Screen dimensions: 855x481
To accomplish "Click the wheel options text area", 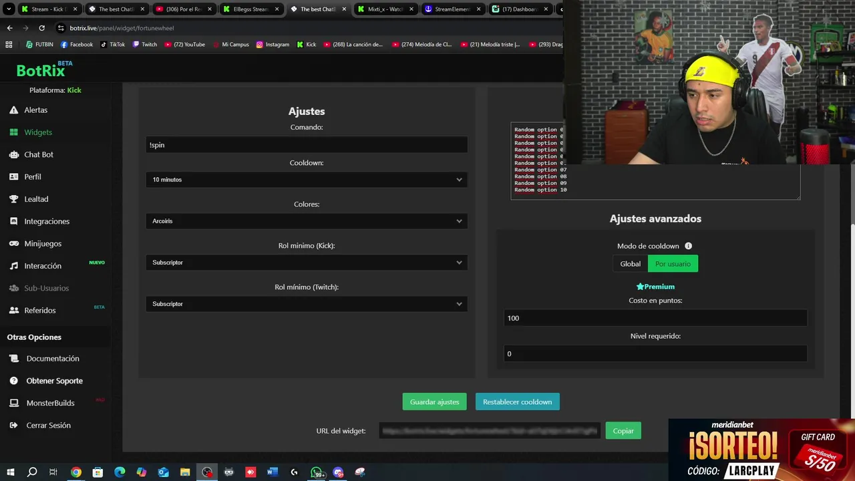I will click(x=655, y=161).
